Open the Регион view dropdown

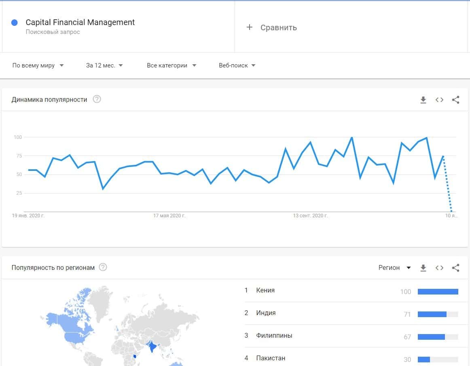coord(394,267)
